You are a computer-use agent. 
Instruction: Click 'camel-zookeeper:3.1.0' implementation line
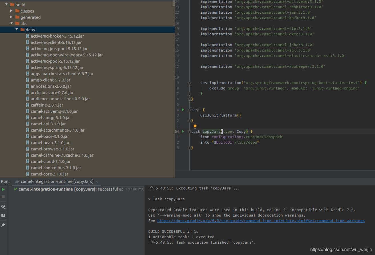tap(263, 66)
